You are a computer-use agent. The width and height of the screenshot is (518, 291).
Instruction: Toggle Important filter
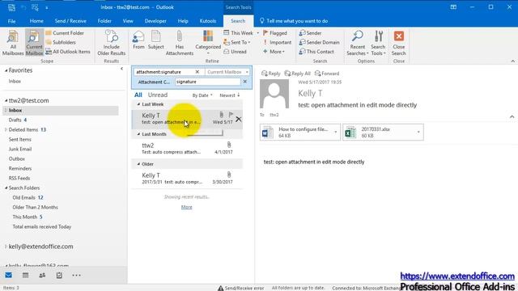click(277, 42)
